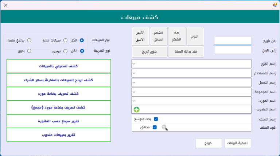Expand the إسم الفرع dropdown

pos(135,64)
